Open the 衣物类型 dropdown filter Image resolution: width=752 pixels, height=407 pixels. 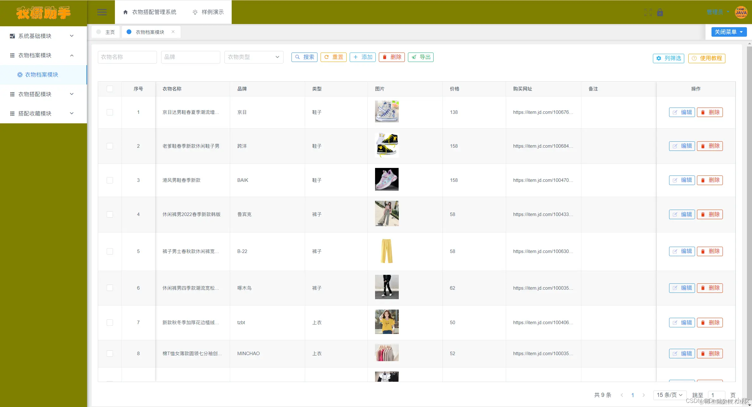coord(254,57)
